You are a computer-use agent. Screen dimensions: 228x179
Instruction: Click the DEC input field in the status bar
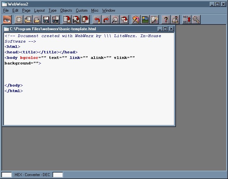[x=58, y=175]
